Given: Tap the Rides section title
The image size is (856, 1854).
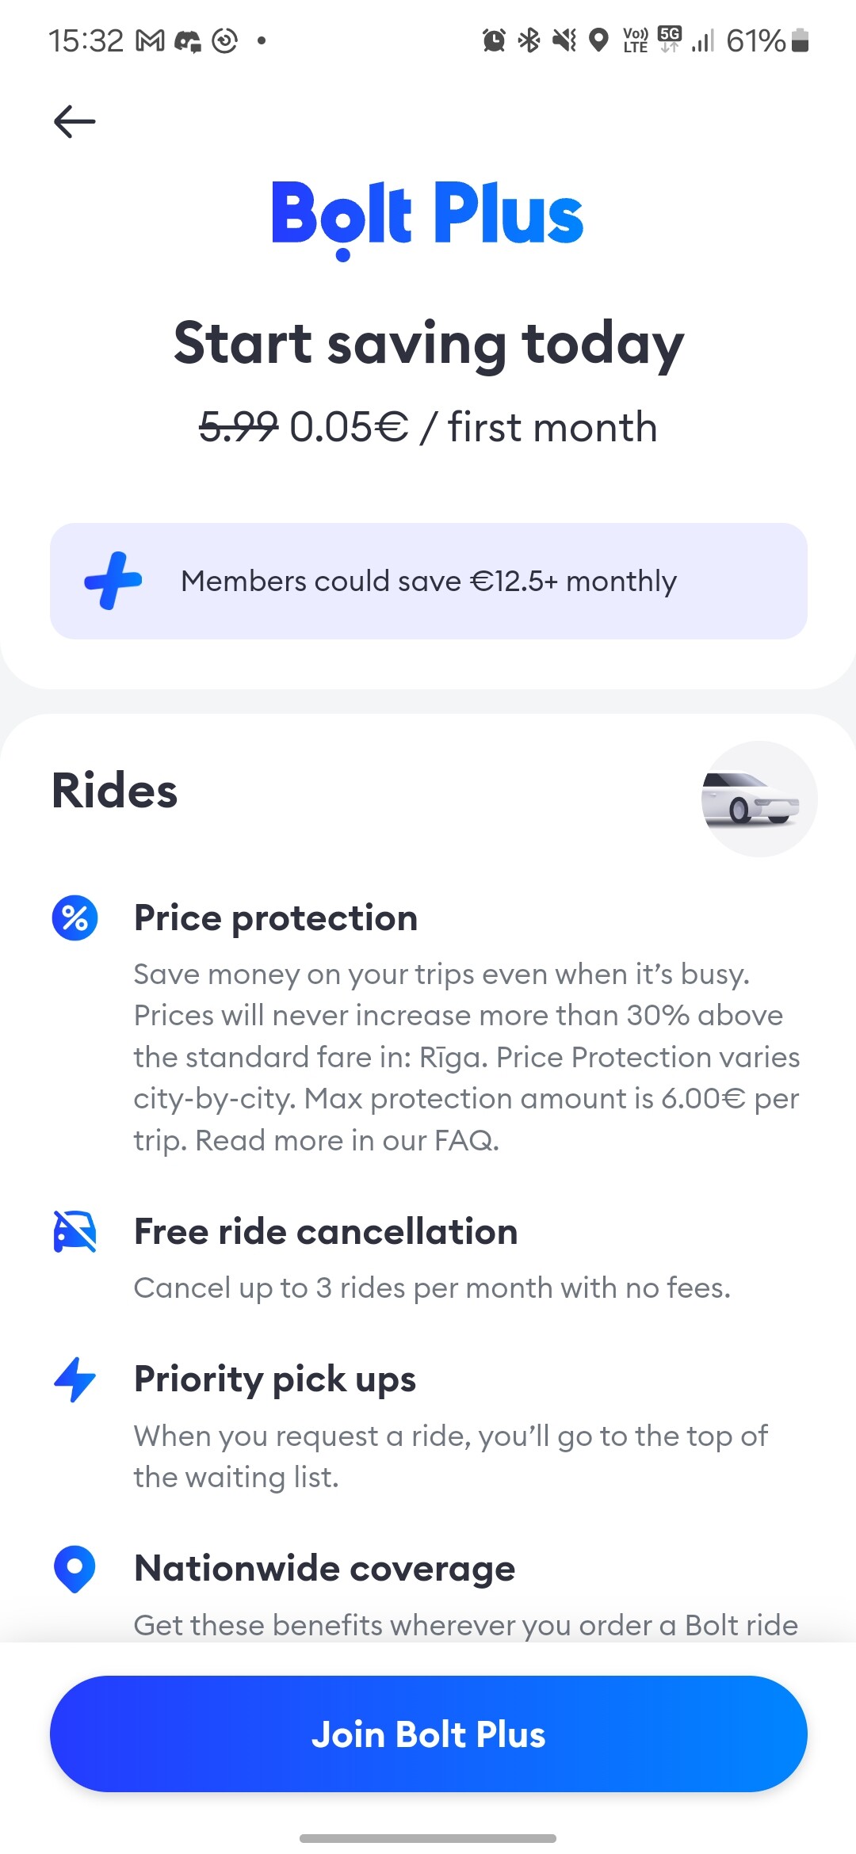Looking at the screenshot, I should 115,791.
